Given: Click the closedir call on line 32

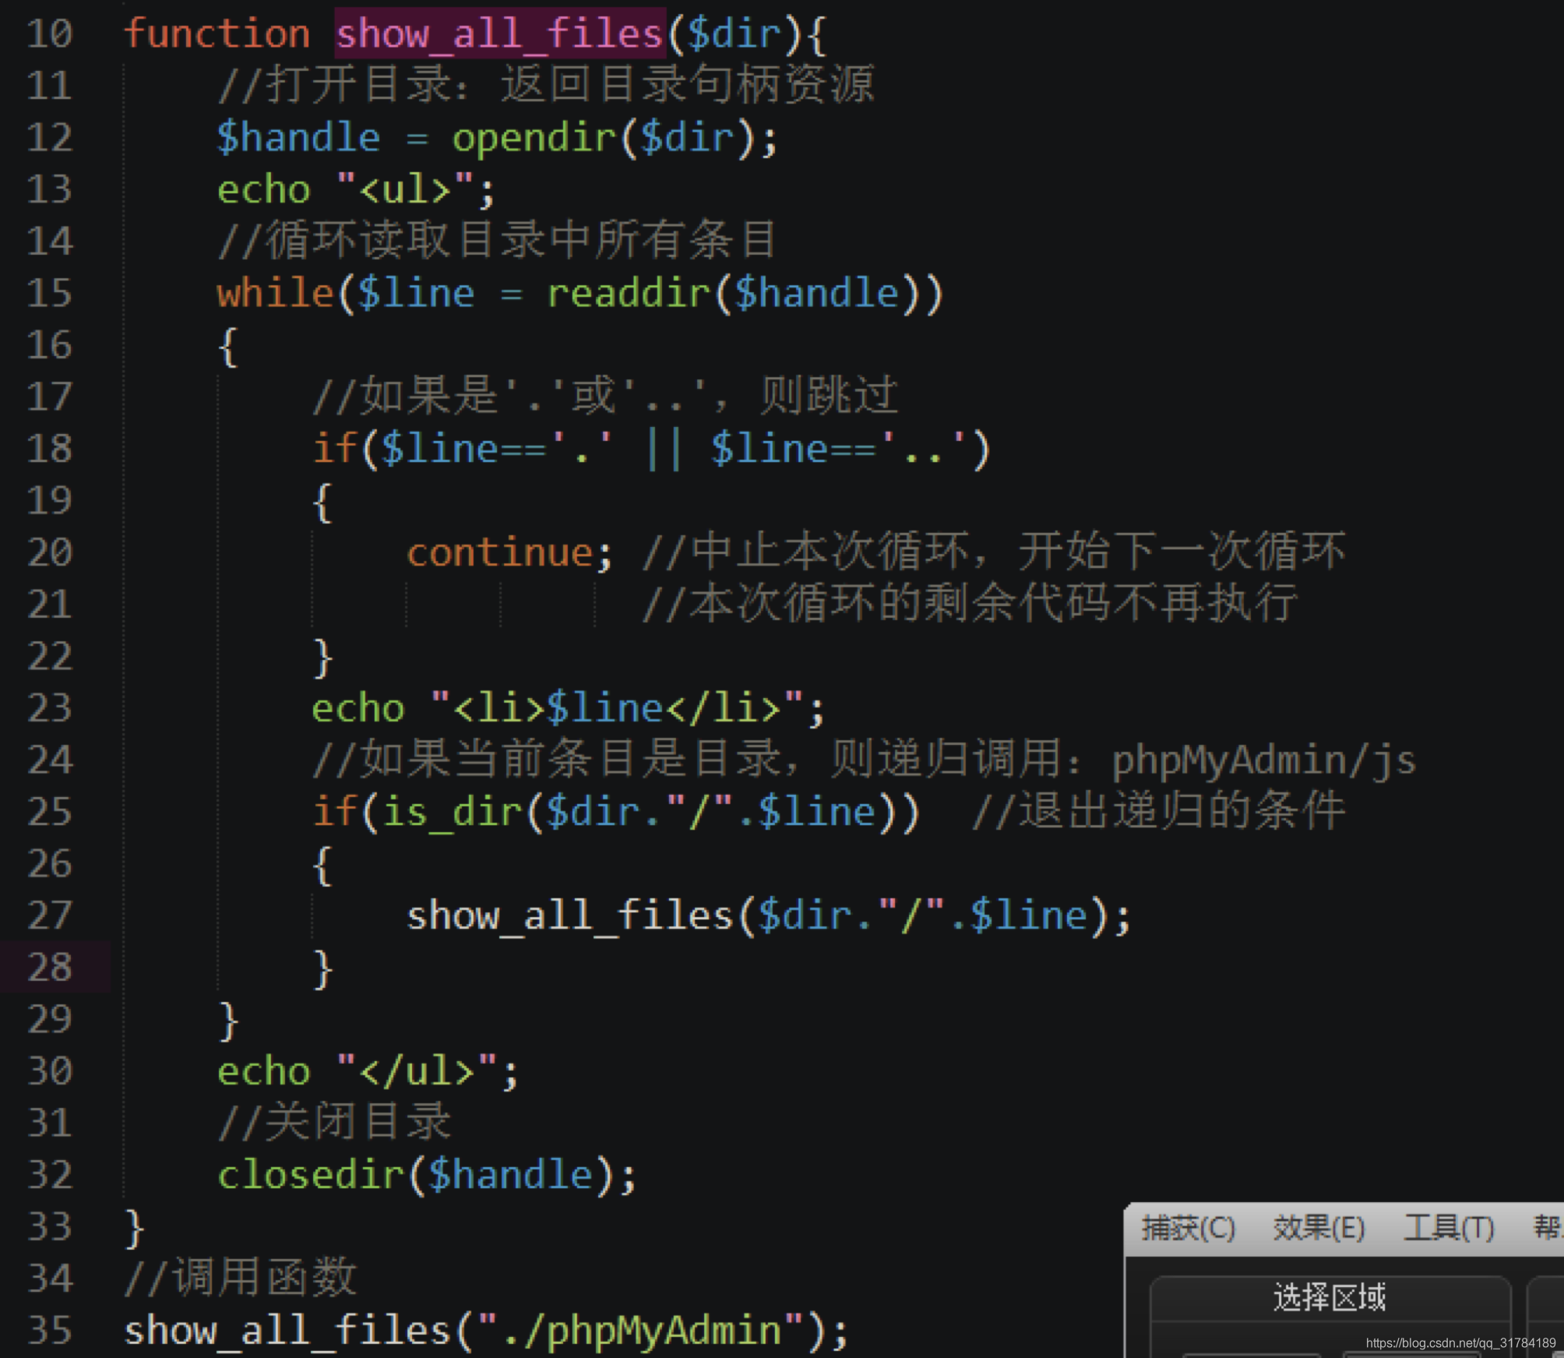Looking at the screenshot, I should [310, 1175].
